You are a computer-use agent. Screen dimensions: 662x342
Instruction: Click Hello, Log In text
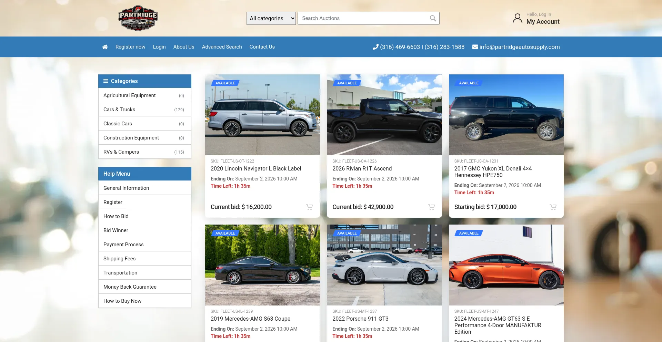pos(539,14)
